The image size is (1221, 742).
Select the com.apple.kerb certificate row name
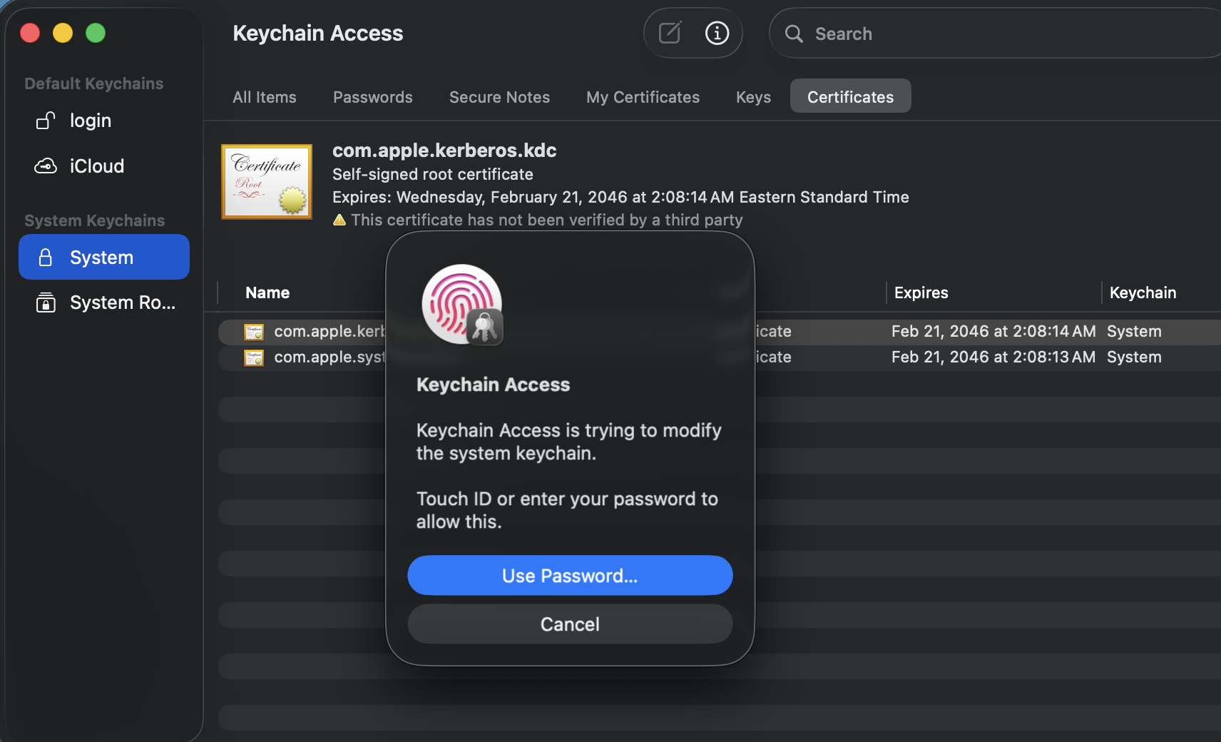pyautogui.click(x=329, y=331)
